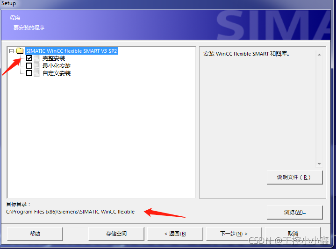Click the description text 安装 WinCC flexible SMART 和图库
Image resolution: width=336 pixels, height=249 pixels.
point(246,54)
